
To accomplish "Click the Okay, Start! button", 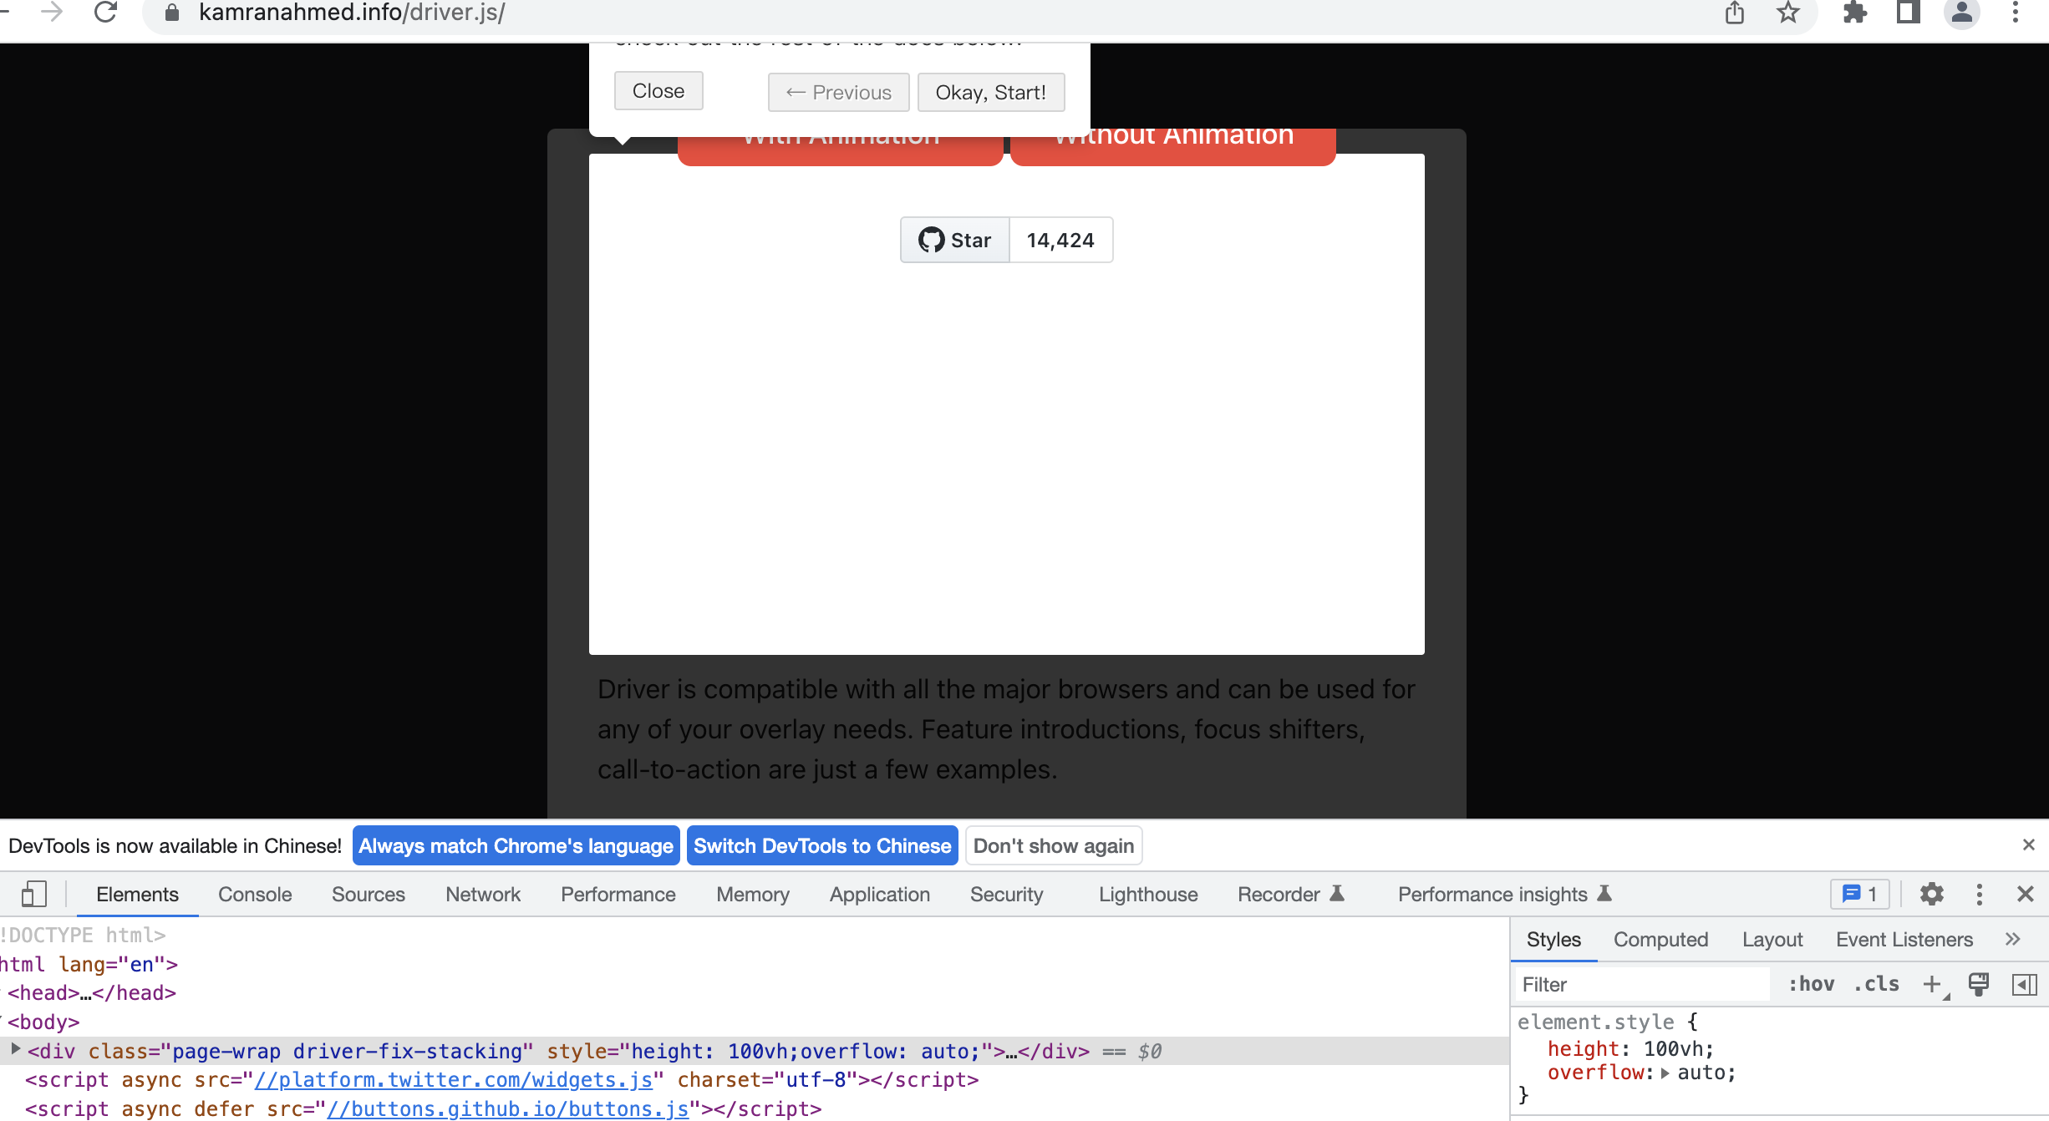I will tap(990, 92).
